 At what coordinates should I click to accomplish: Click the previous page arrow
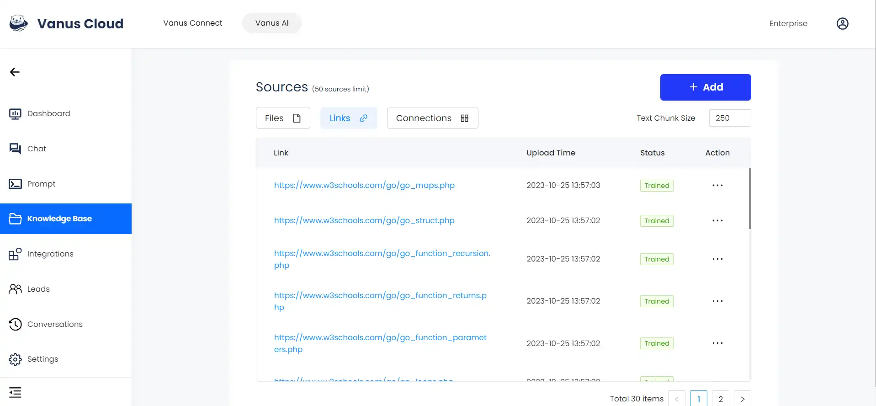click(x=677, y=399)
